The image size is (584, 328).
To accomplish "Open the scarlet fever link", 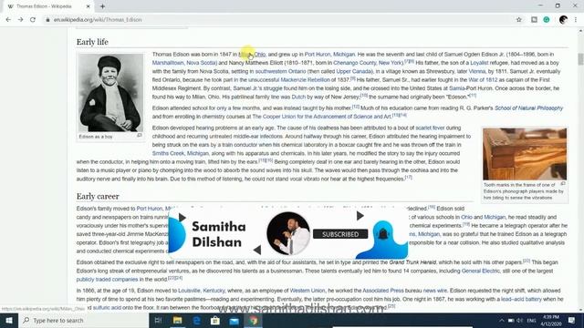I will (430, 128).
